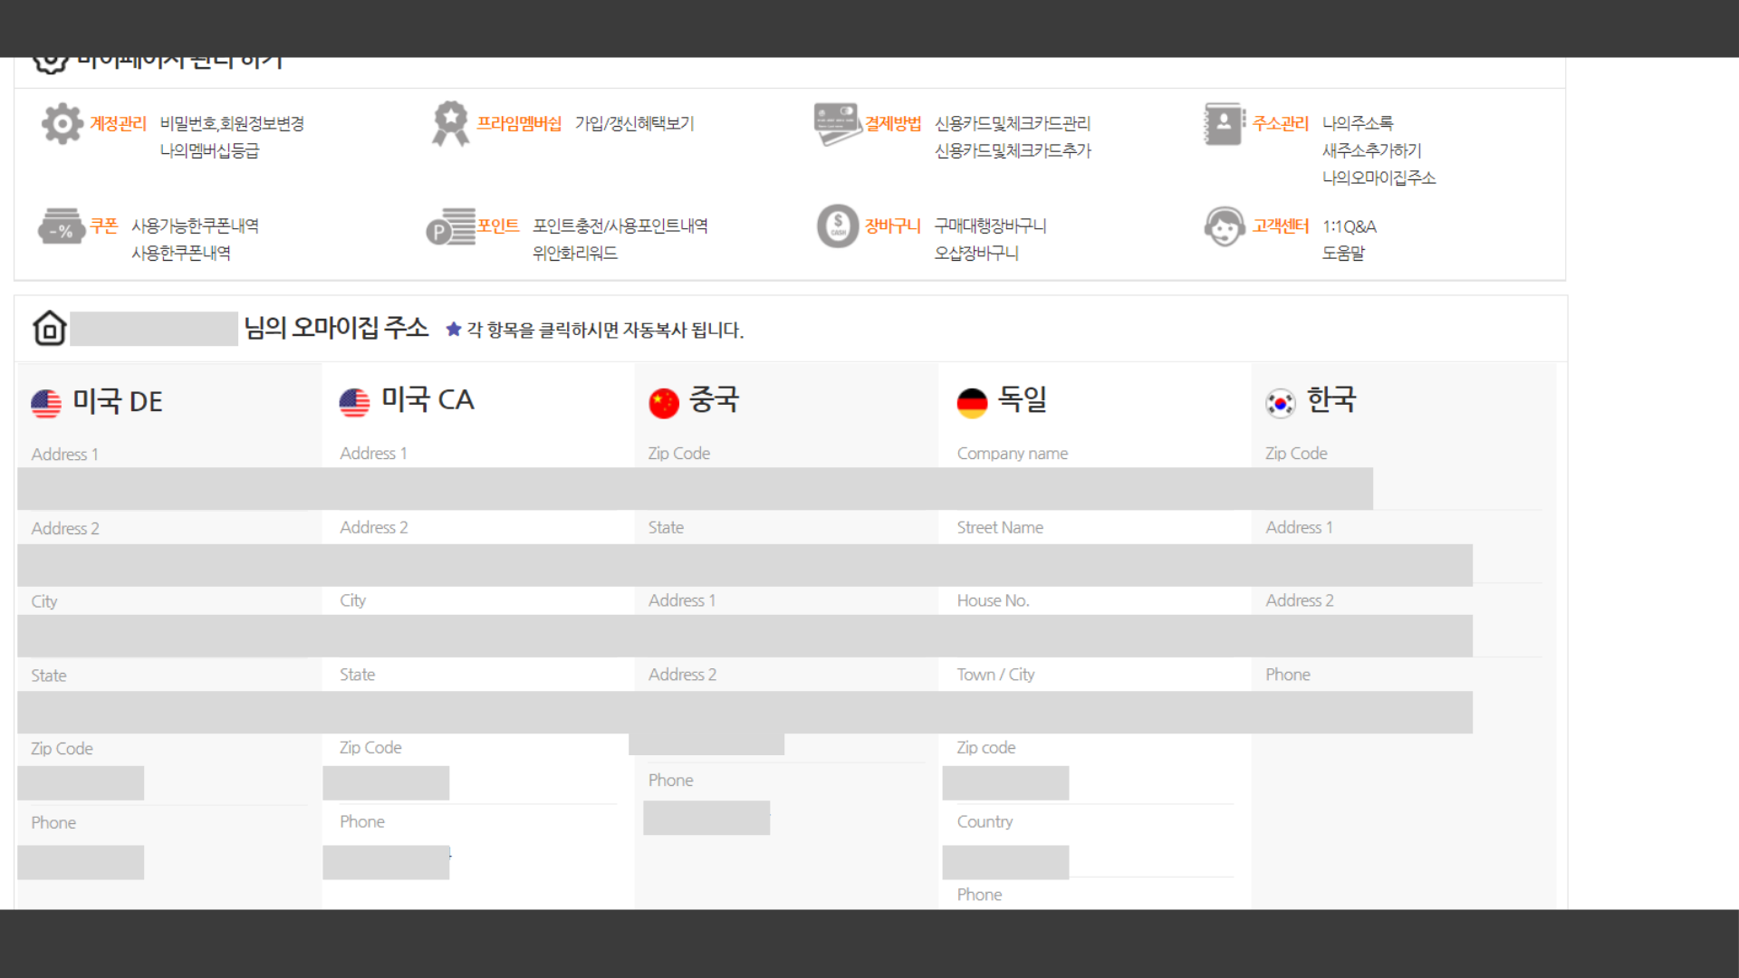
Task: Open the 프라임멤버십 section
Action: (519, 123)
